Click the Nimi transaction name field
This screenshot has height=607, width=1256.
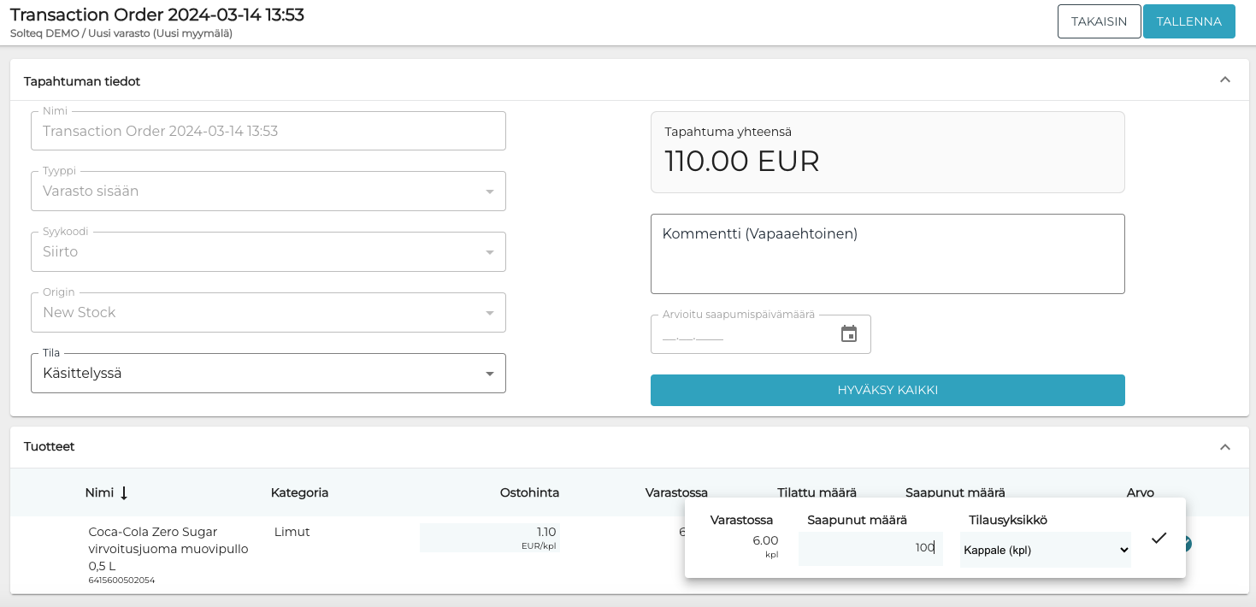point(268,132)
